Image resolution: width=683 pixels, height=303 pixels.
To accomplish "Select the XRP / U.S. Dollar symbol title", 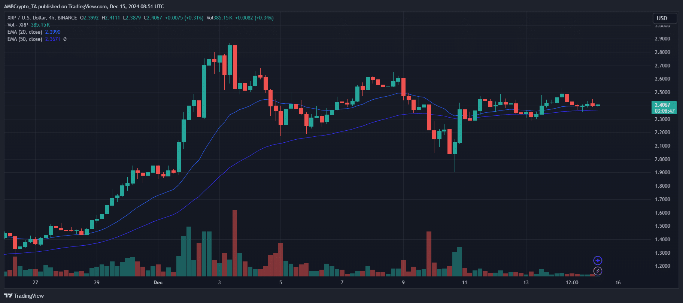I will tap(42, 18).
